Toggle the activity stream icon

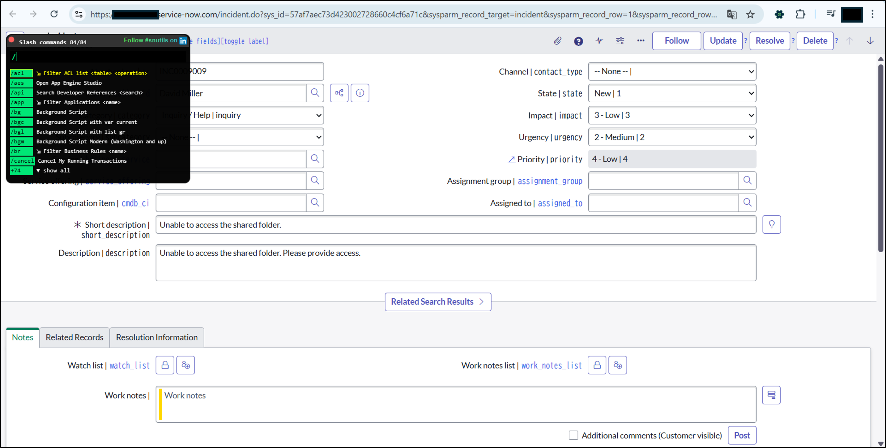tap(599, 41)
